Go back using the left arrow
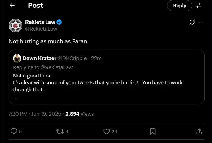Screen dimensions: 212x143 click(12, 6)
